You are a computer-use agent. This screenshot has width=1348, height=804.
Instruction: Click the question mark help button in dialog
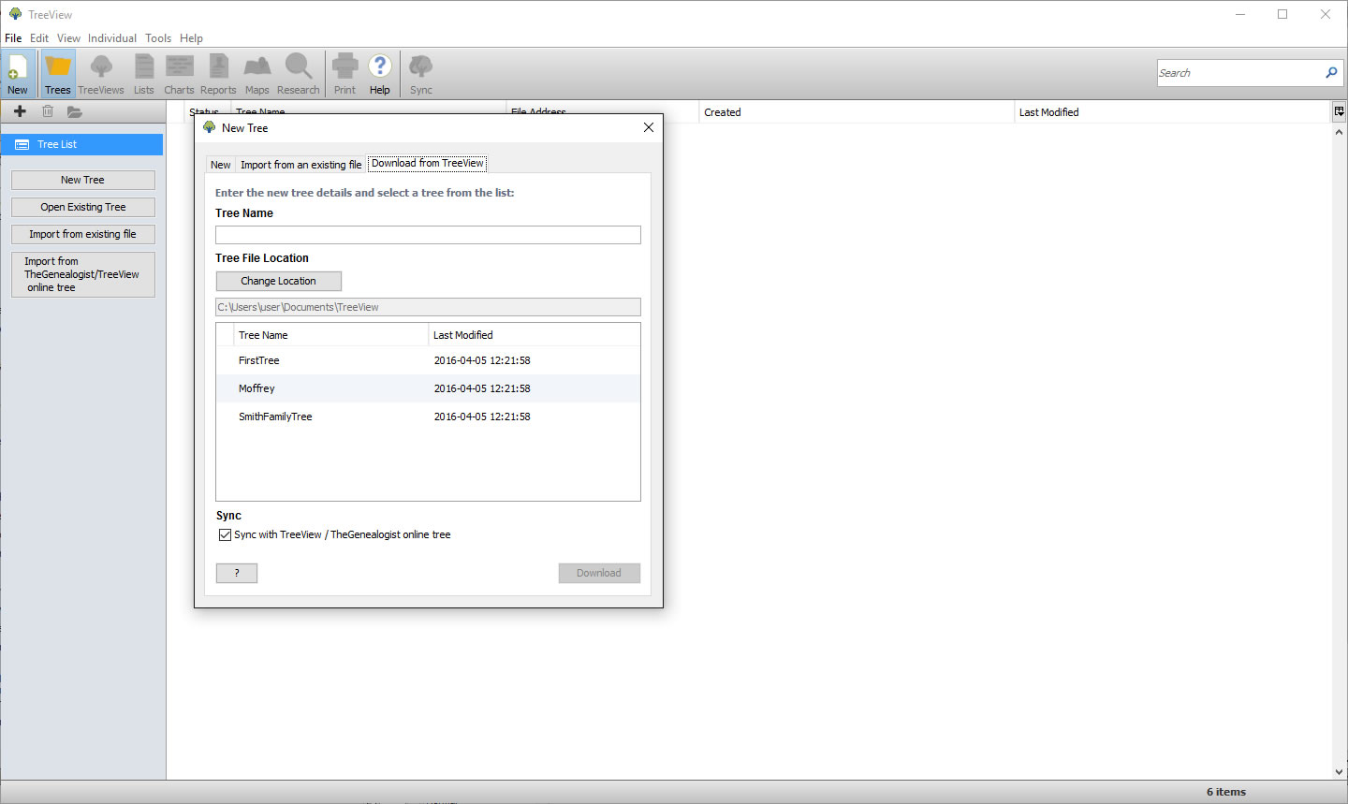click(237, 573)
